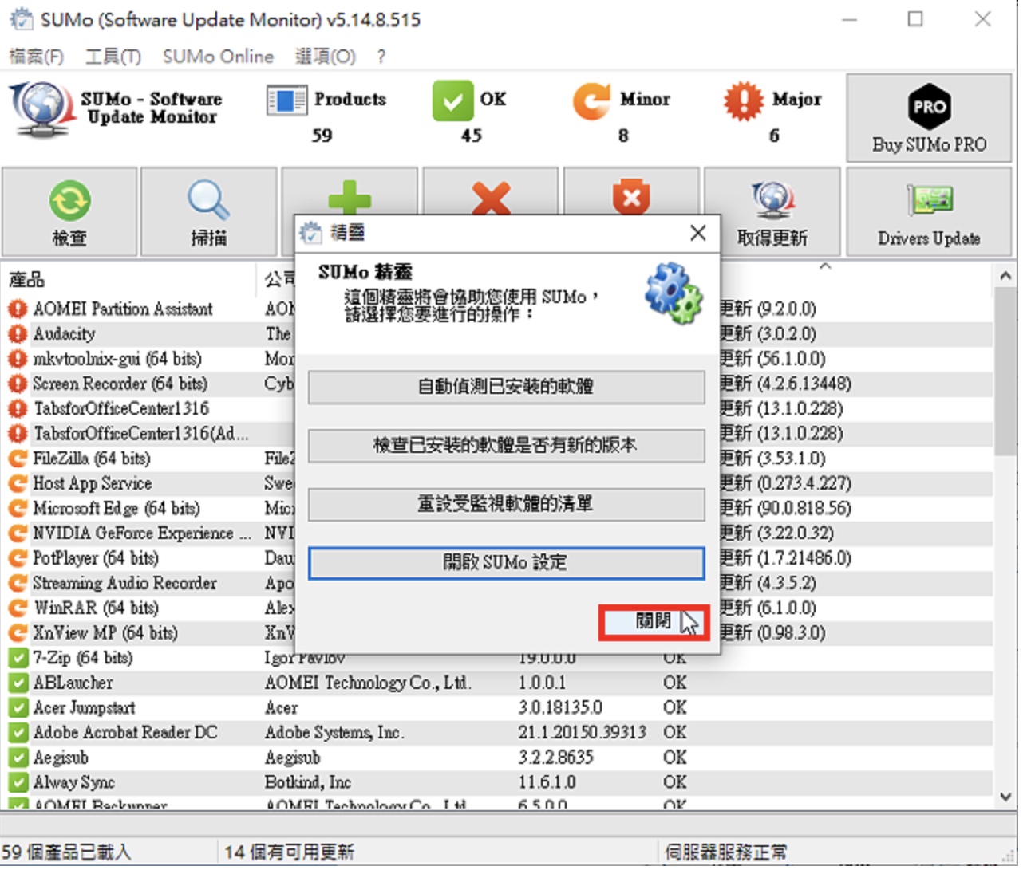
Task: Click 檢查已安裝的軟體是否有新的版本 button
Action: coord(506,445)
